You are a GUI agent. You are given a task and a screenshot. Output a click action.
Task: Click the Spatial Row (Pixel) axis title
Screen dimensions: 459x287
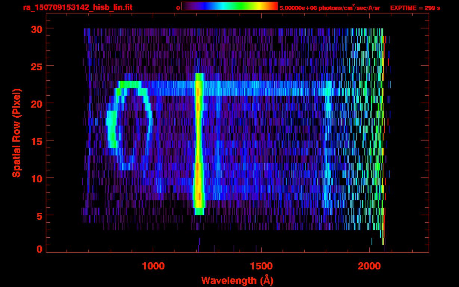[x=16, y=133]
